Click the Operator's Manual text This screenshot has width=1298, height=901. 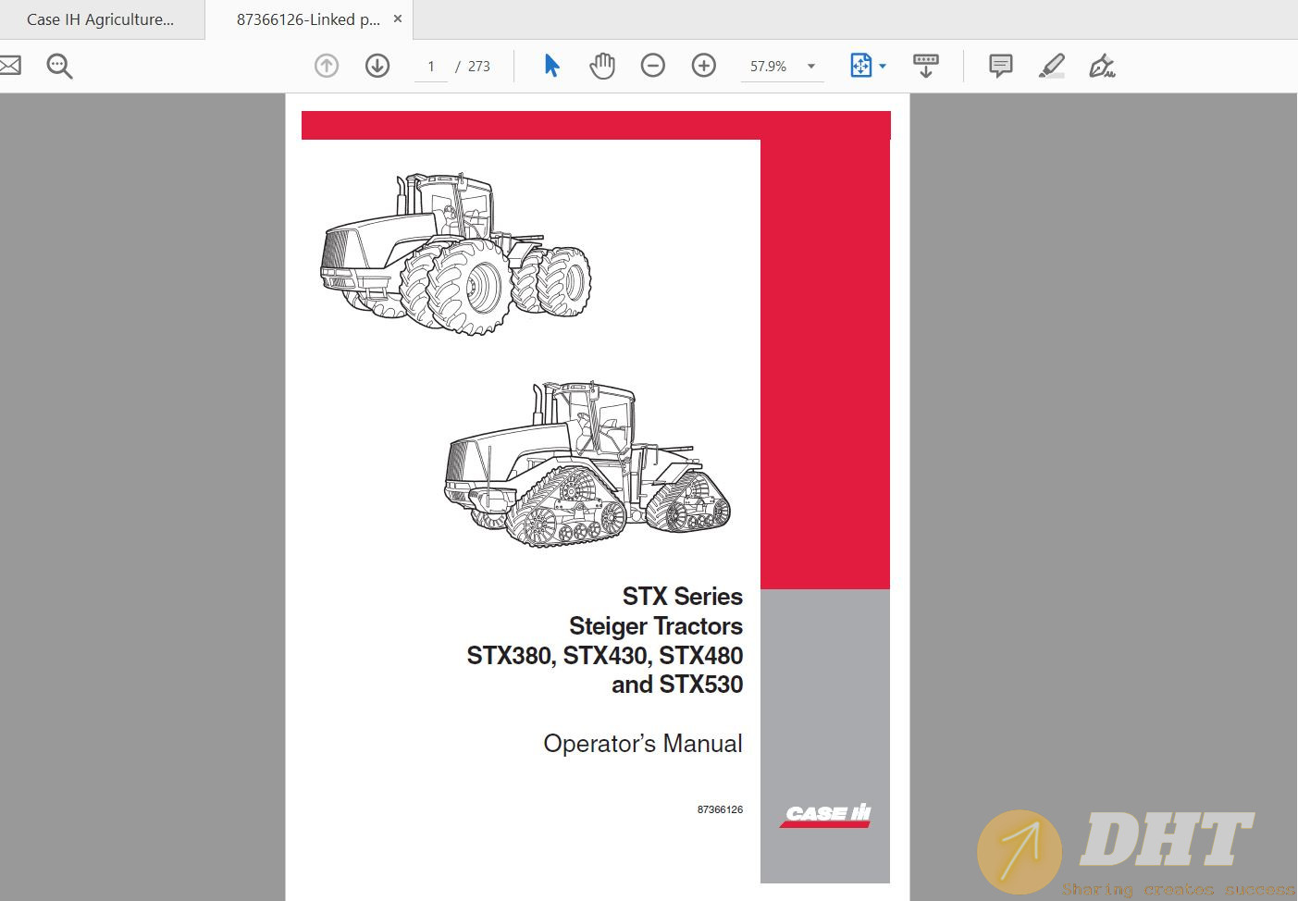(x=642, y=744)
